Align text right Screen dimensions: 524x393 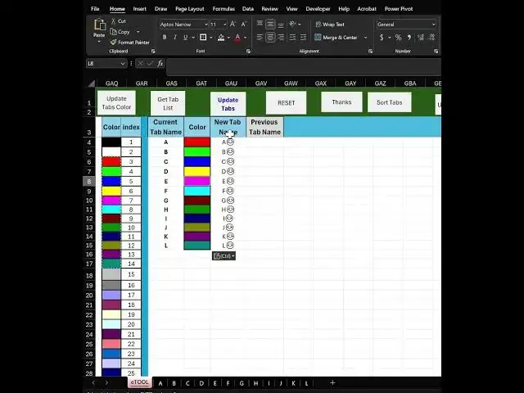coord(281,38)
